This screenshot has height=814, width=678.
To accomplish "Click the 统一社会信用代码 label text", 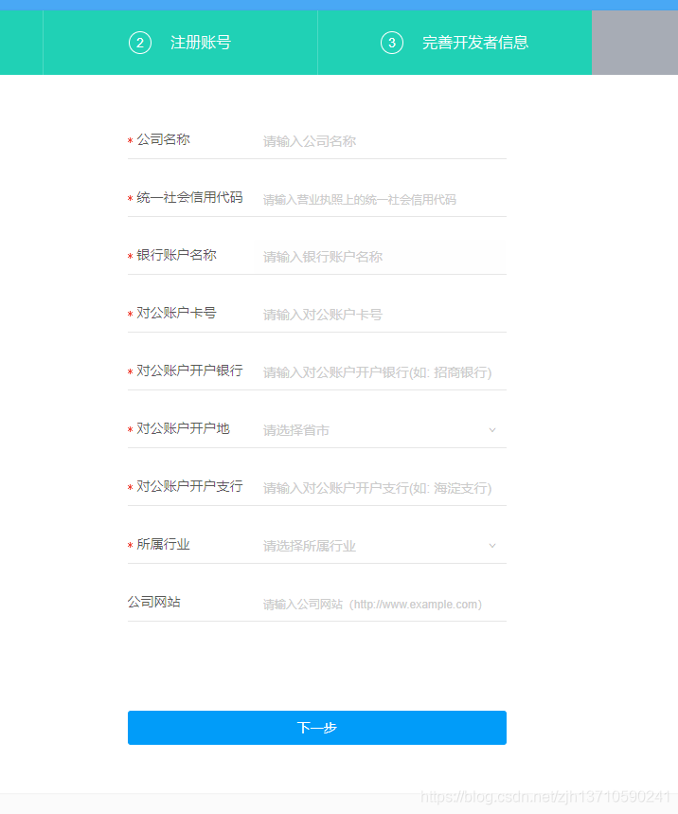I will 190,197.
